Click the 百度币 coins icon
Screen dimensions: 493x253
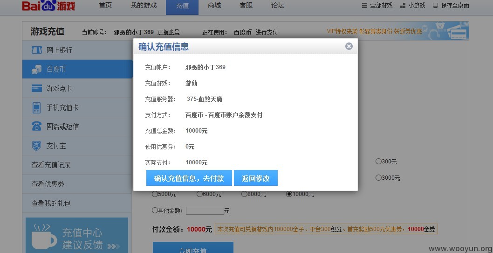(37, 69)
